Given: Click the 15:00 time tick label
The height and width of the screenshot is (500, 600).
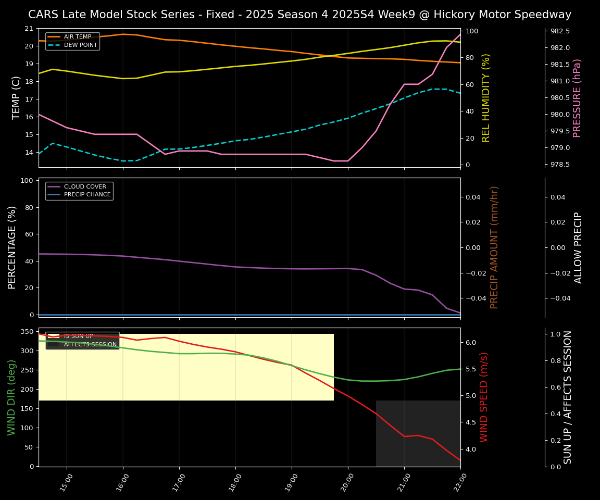Looking at the screenshot, I should pyautogui.click(x=65, y=484).
